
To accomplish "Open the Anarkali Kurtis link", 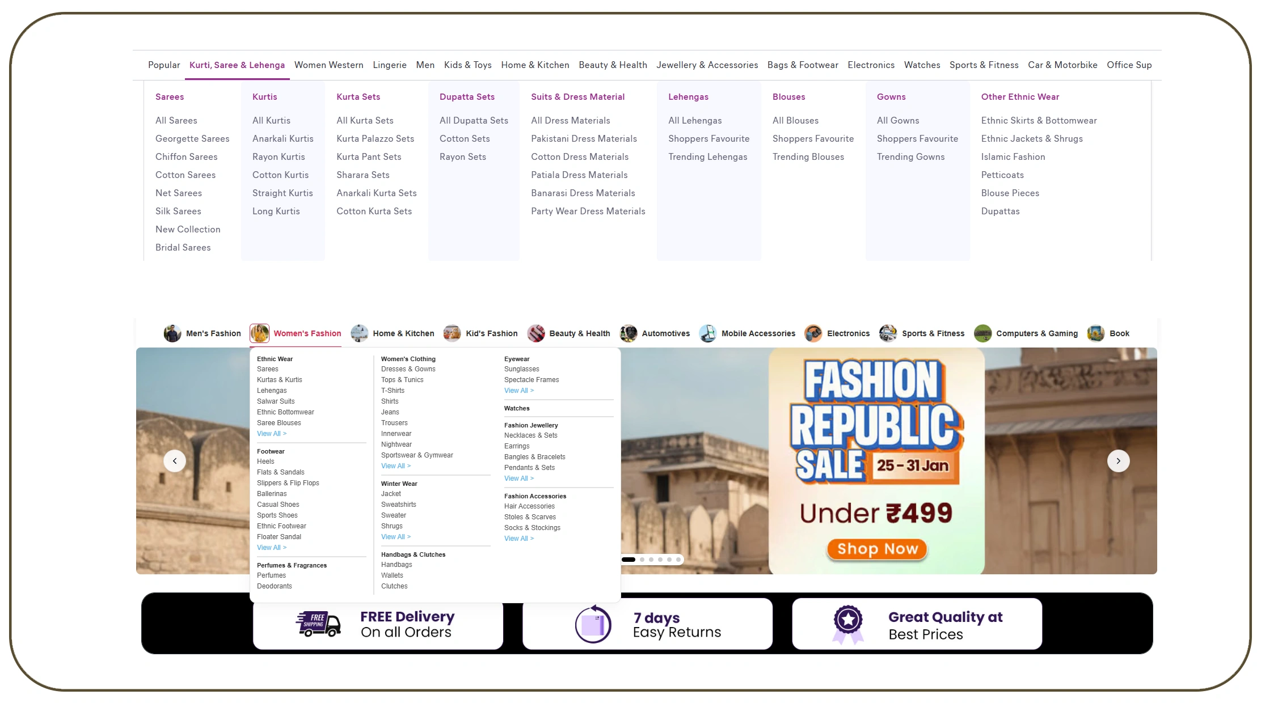I will coord(282,139).
